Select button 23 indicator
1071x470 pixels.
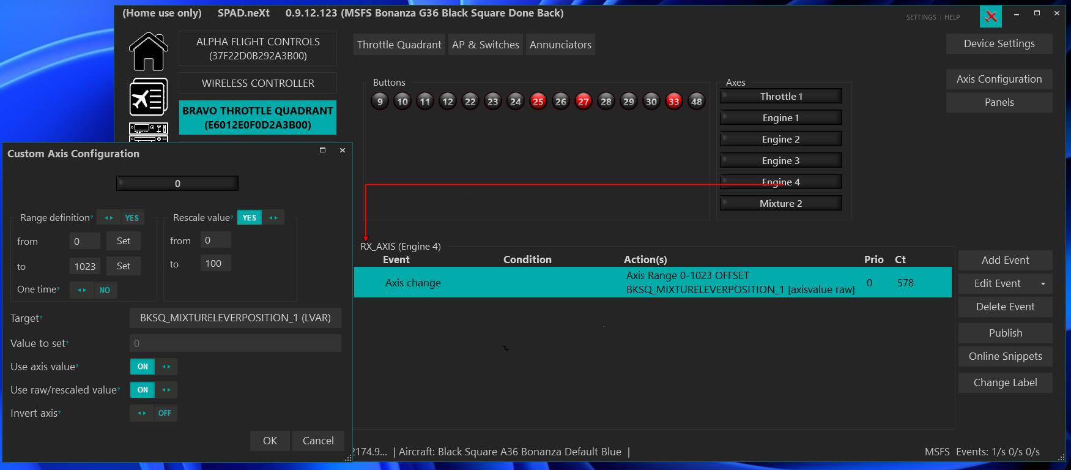[x=493, y=102]
